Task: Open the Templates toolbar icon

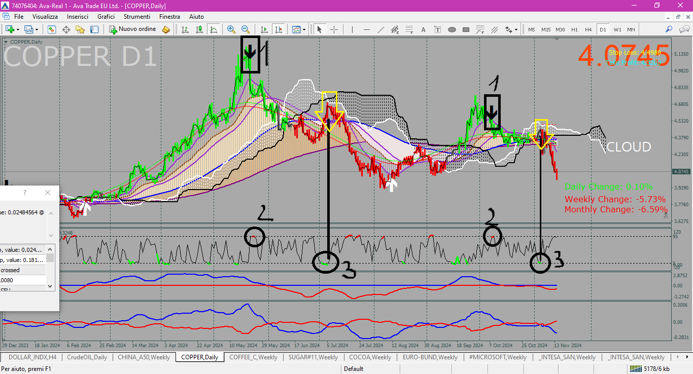Action: coord(296,29)
